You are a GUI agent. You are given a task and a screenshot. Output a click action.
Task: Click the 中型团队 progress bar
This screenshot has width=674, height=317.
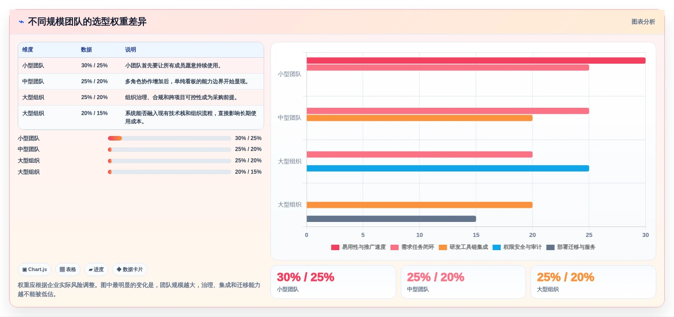(169, 149)
